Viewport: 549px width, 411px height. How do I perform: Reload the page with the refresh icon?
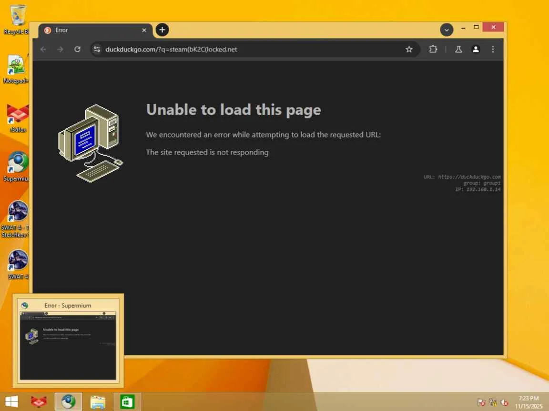(77, 49)
